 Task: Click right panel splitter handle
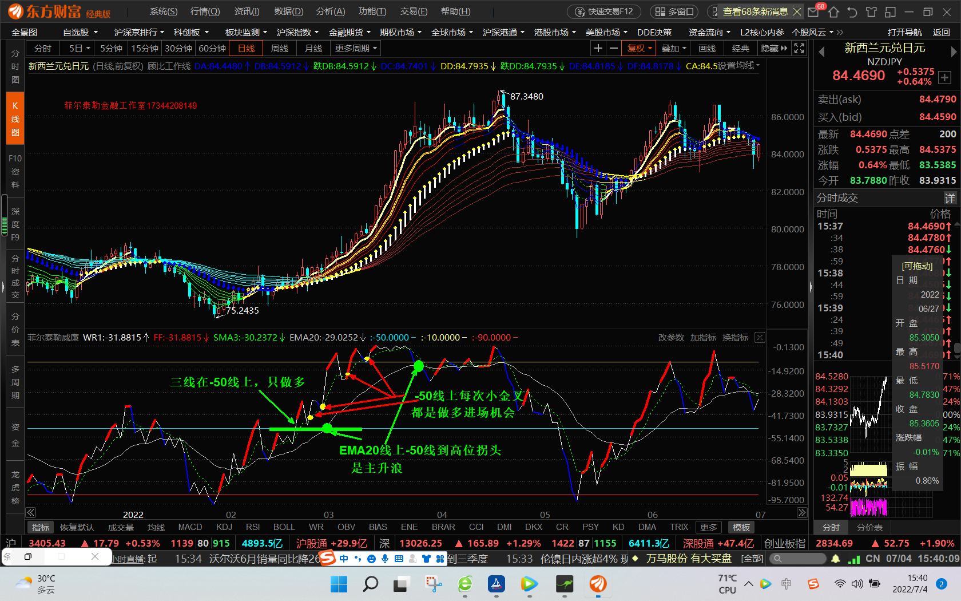point(811,287)
